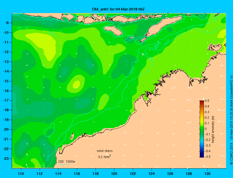The height and width of the screenshot is (178, 233).
Task: Click the -23 latitude axis label
Action: (6, 159)
